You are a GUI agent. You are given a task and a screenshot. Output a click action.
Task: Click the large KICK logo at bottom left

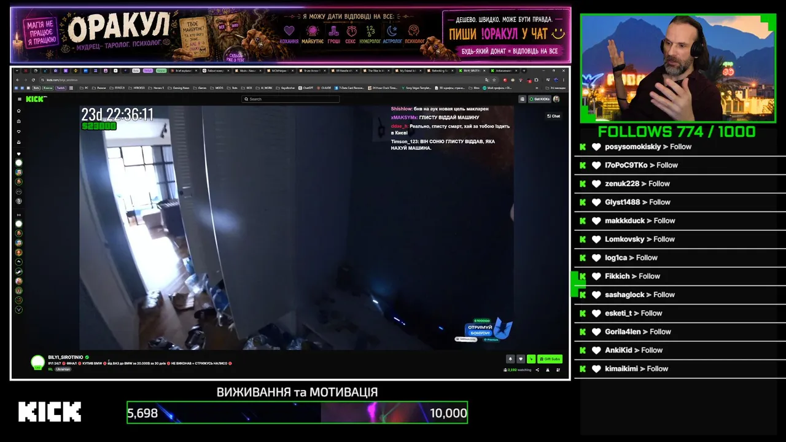(x=50, y=412)
